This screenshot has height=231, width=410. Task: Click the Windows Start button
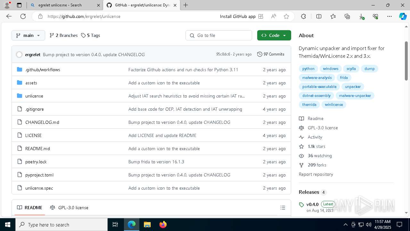pyautogui.click(x=8, y=225)
